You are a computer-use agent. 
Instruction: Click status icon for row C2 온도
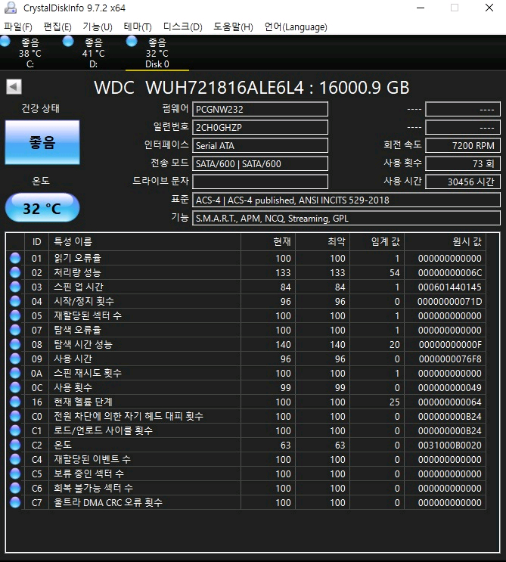click(x=15, y=445)
